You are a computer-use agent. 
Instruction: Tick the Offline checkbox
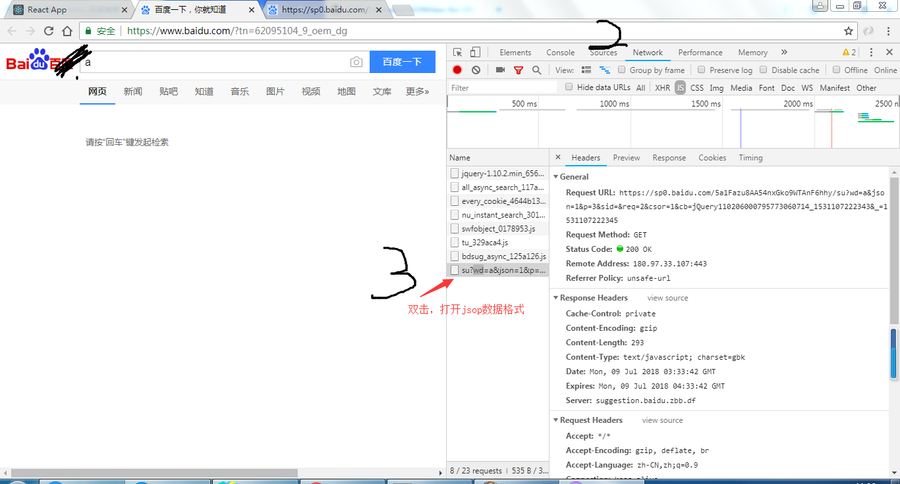[x=836, y=70]
